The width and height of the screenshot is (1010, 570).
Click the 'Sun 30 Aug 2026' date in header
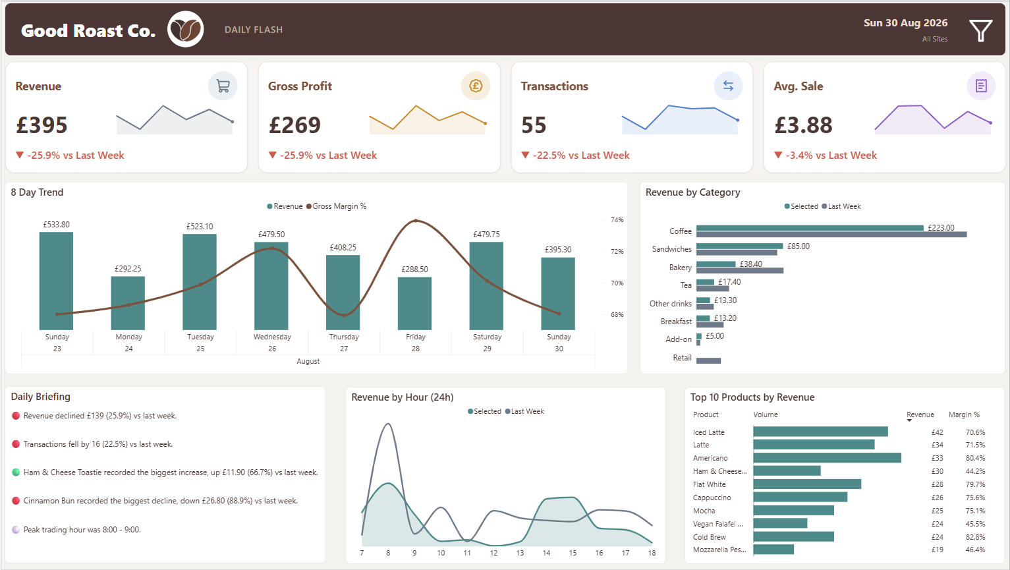[x=906, y=23]
